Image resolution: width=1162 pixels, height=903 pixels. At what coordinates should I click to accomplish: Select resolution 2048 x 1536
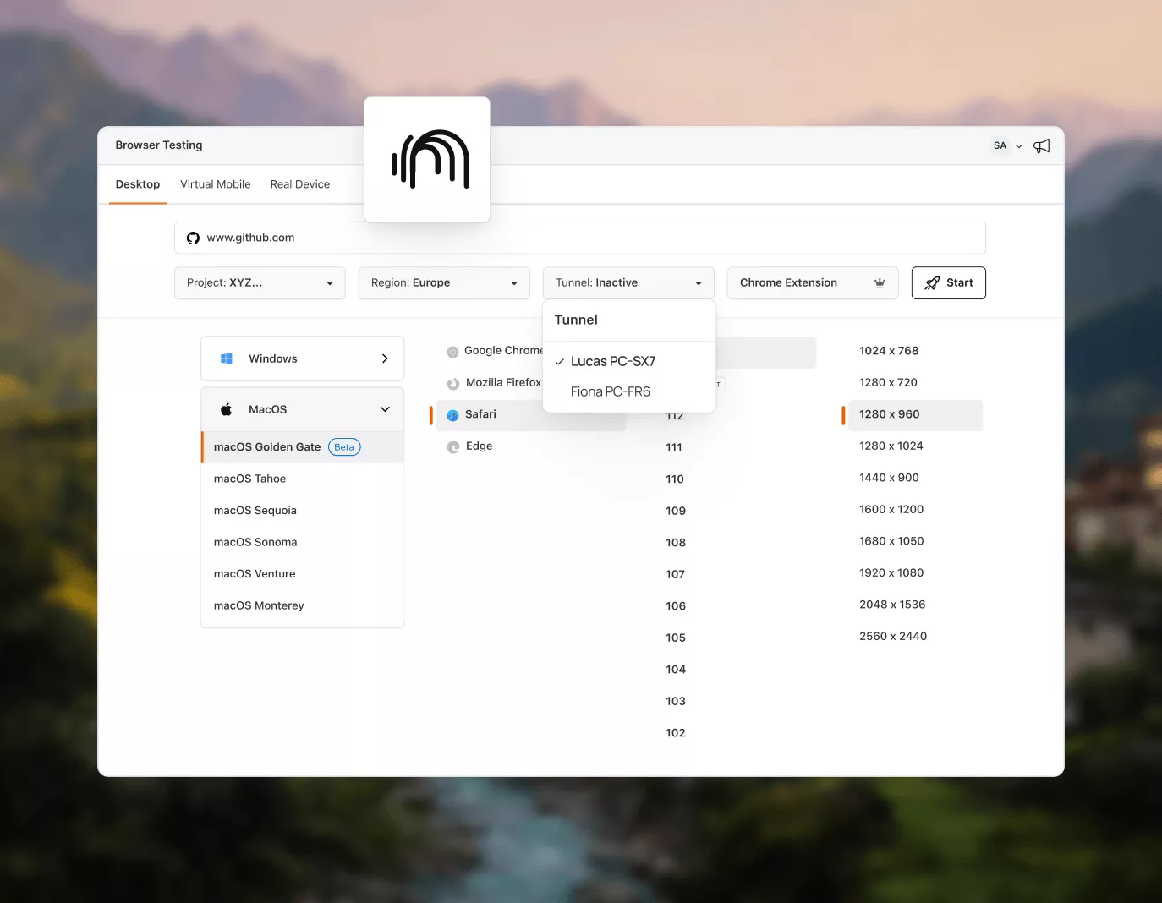[892, 604]
